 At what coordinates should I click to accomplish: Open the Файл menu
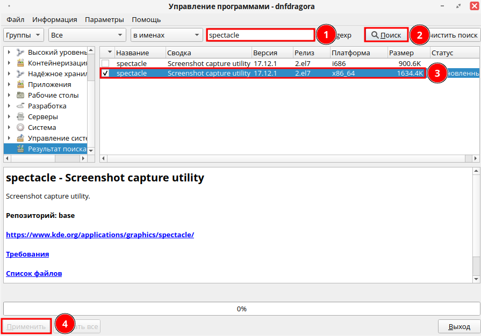(x=16, y=19)
